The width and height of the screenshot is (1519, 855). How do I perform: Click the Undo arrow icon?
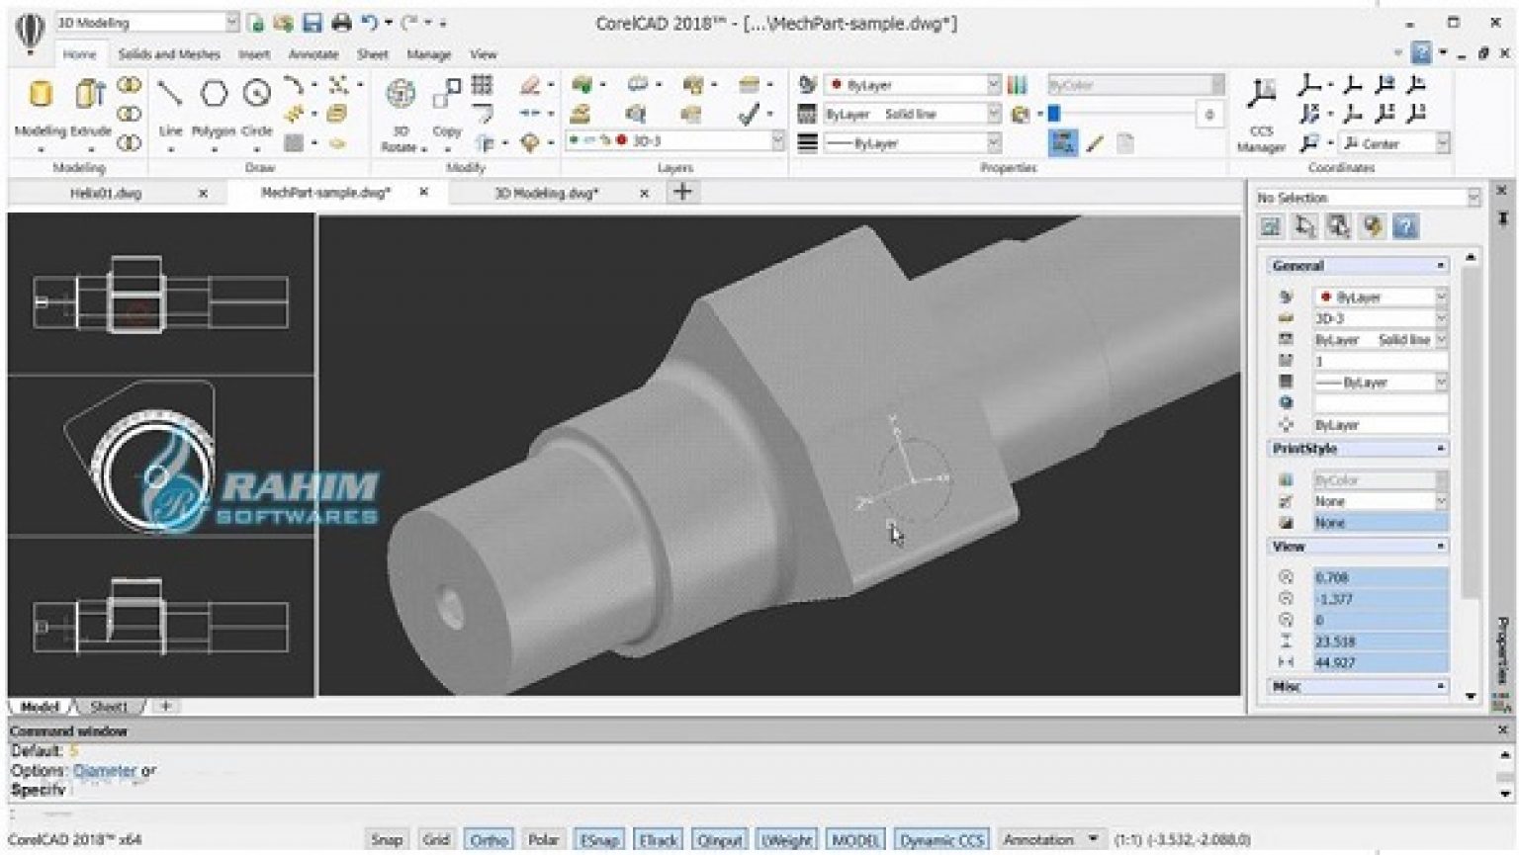(369, 23)
